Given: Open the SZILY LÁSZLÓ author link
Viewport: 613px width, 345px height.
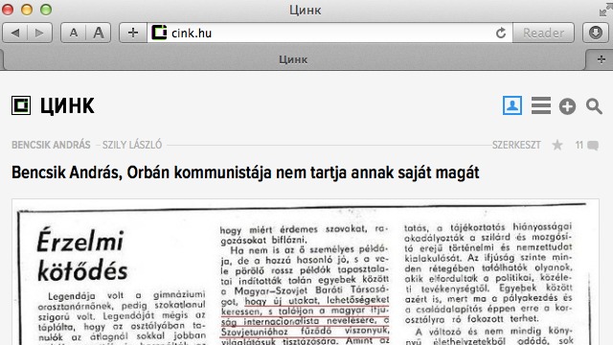Looking at the screenshot, I should (x=132, y=145).
